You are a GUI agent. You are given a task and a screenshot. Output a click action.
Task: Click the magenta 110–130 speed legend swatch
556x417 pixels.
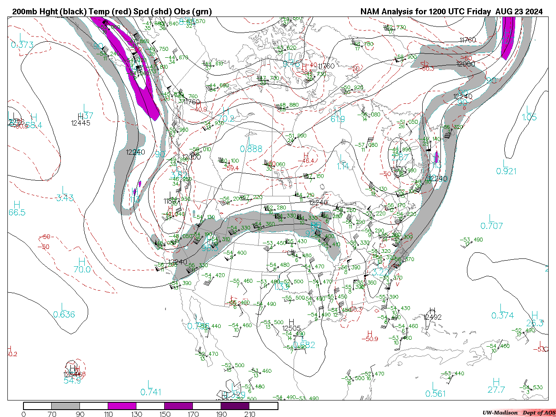(x=122, y=406)
